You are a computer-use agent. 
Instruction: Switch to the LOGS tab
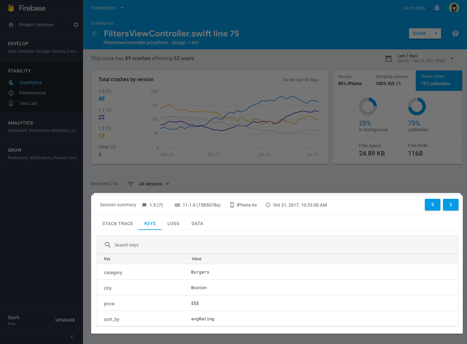point(174,223)
